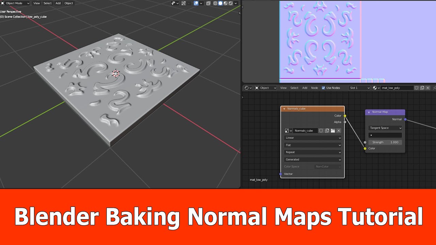The height and width of the screenshot is (245, 436).
Task: Switch to Wireframe shading mode
Action: pos(215,3)
